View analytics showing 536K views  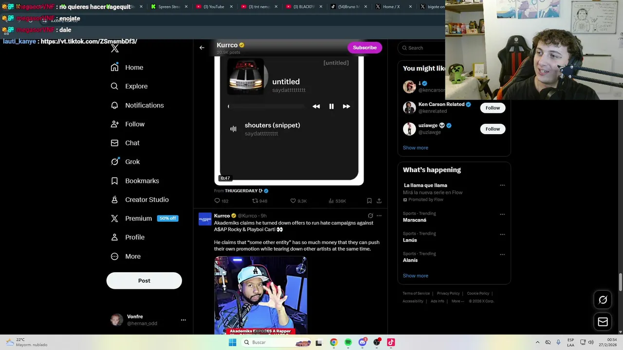337,201
